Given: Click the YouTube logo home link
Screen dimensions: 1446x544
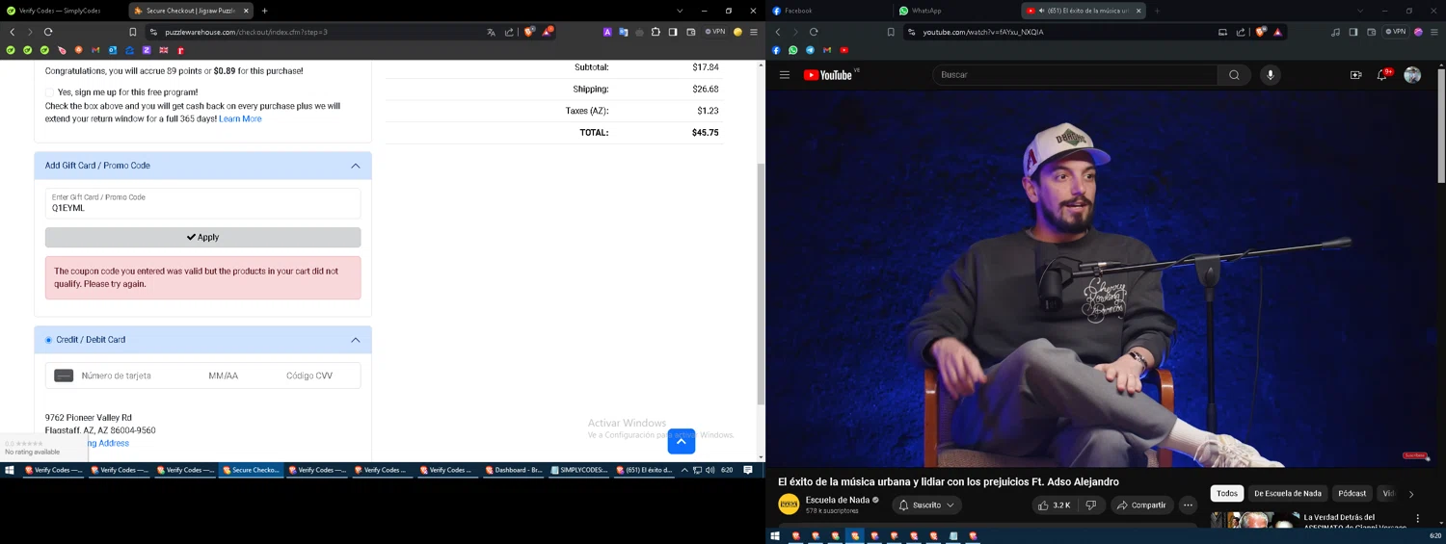Looking at the screenshot, I should point(830,75).
